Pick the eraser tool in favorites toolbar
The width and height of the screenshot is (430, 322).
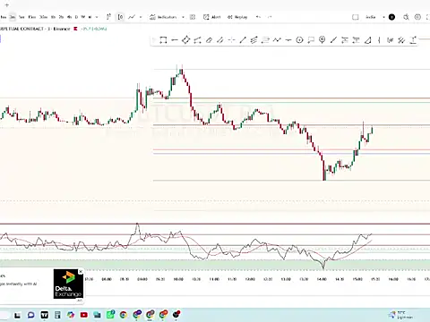pyautogui.click(x=209, y=40)
